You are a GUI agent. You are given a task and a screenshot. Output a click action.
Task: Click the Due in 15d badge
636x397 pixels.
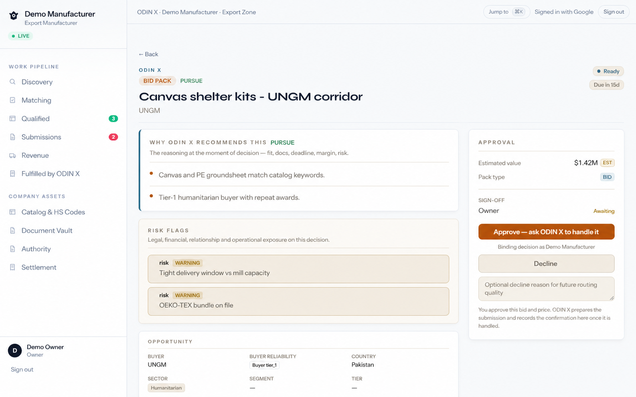606,85
